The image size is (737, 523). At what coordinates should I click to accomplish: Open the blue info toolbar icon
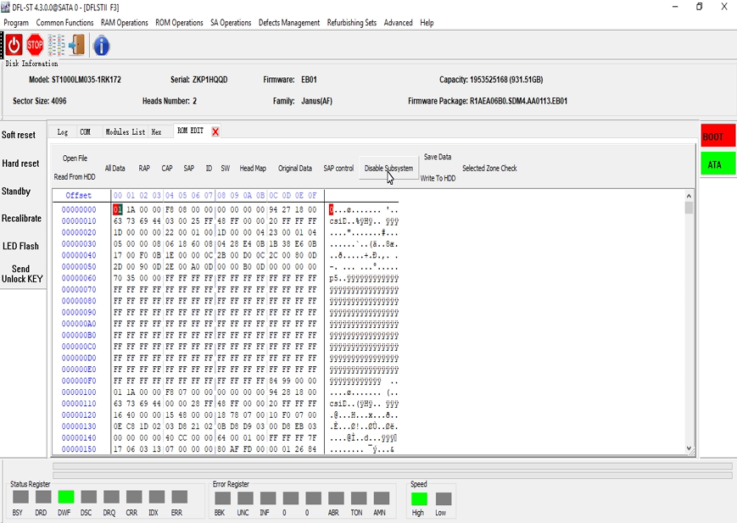[x=100, y=45]
